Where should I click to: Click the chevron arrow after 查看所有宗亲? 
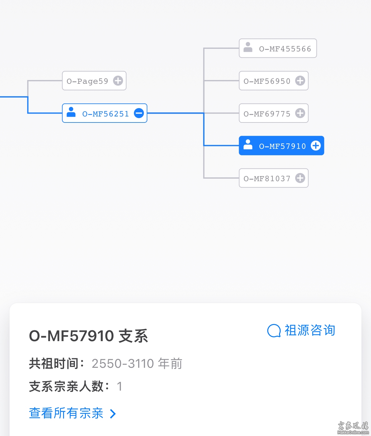pyautogui.click(x=113, y=414)
